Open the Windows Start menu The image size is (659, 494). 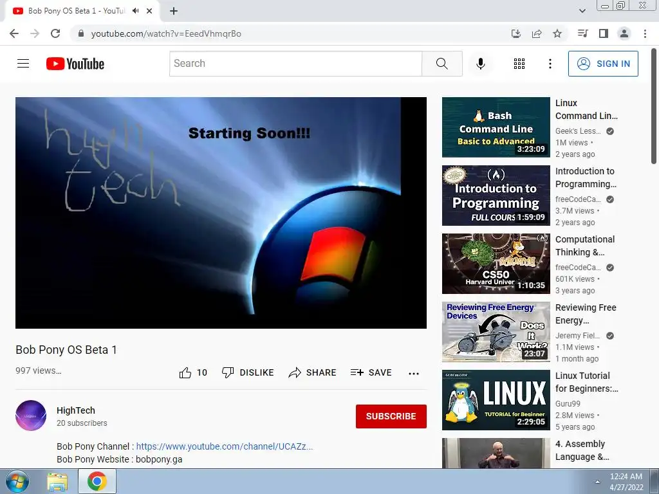point(17,481)
